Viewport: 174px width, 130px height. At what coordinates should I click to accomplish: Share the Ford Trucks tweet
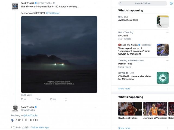(66, 99)
